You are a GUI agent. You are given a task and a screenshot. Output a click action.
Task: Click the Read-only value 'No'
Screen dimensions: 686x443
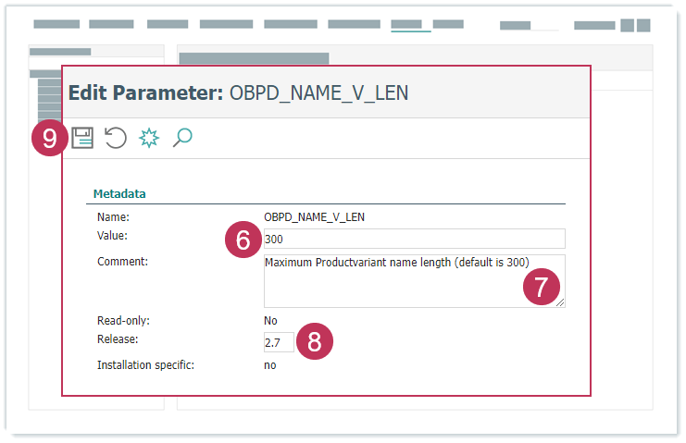click(270, 320)
